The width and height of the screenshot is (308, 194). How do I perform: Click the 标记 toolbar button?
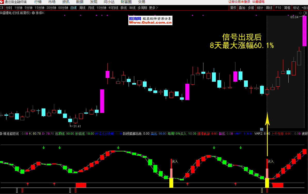coord(296,8)
